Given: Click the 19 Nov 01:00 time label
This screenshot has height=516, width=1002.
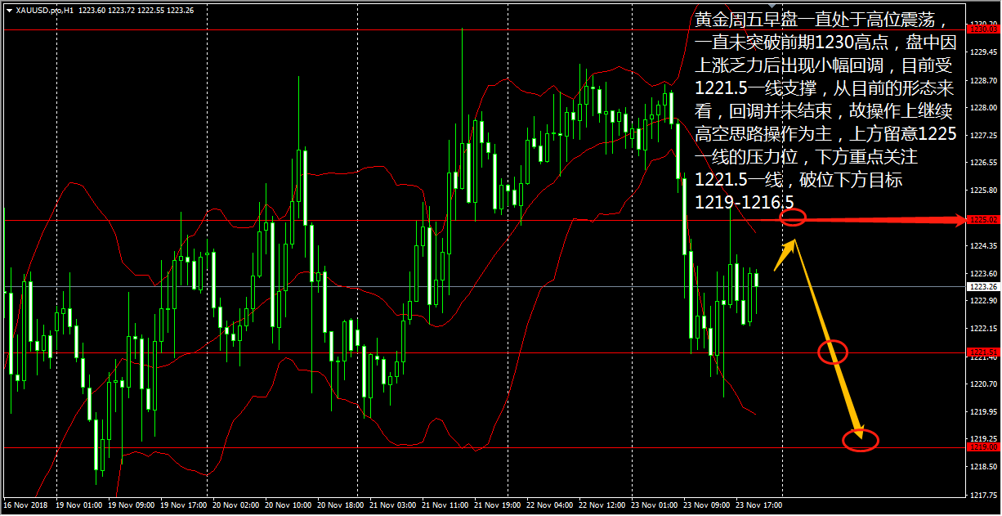Looking at the screenshot, I should pos(78,505).
